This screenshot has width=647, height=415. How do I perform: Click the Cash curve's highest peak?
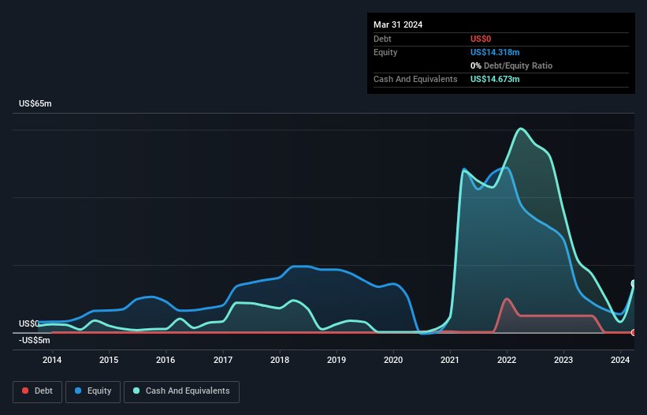click(x=520, y=129)
